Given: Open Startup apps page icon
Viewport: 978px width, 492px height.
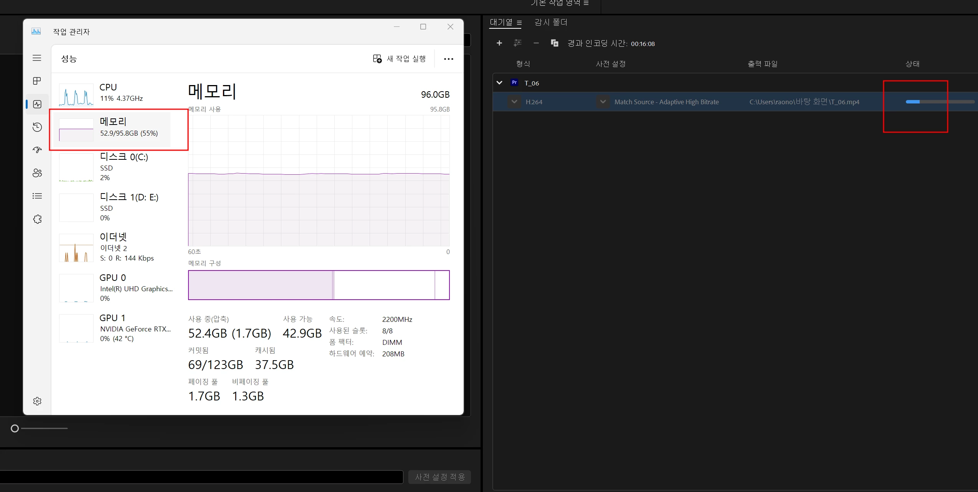Looking at the screenshot, I should 37,150.
